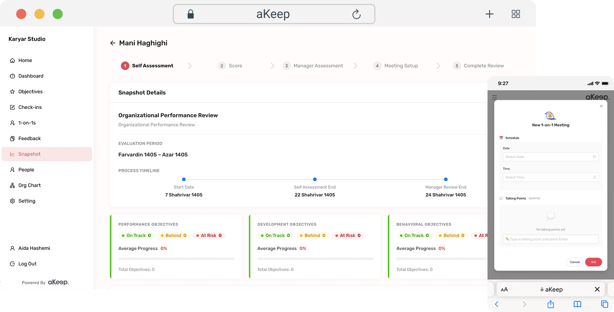614x312 pixels.
Task: Close the New 1-on-1 Meeting dialog
Action: (601, 106)
